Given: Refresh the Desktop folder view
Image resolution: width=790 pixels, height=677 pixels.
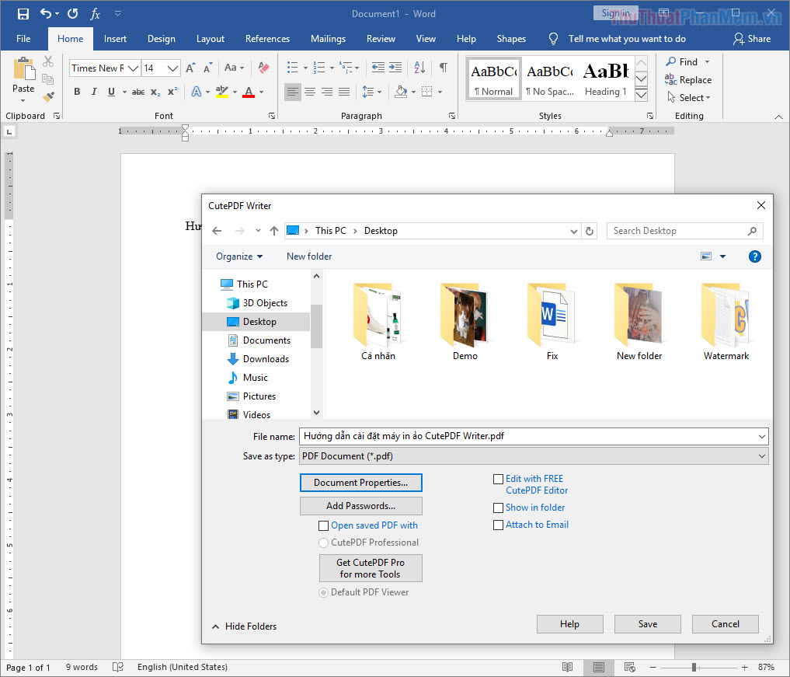Looking at the screenshot, I should [589, 231].
